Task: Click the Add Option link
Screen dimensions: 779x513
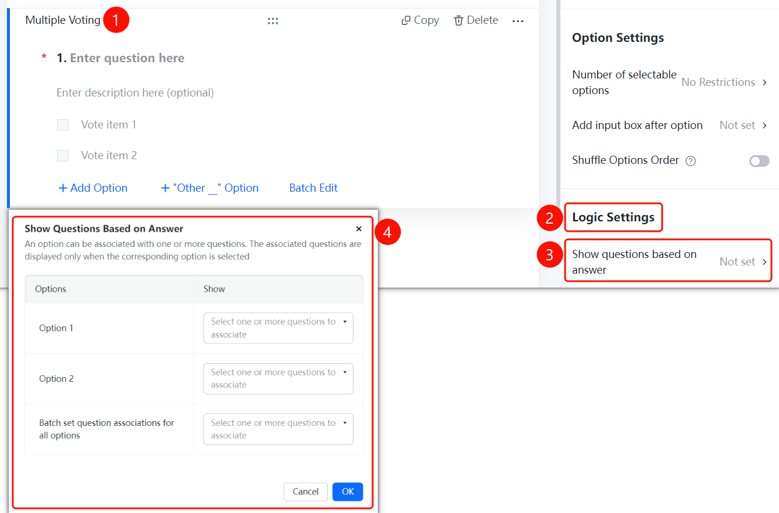Action: point(93,188)
